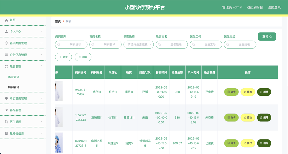Collapse the 患者管理 menu chevron
Image resolution: width=288 pixels, height=154 pixels.
42,66
